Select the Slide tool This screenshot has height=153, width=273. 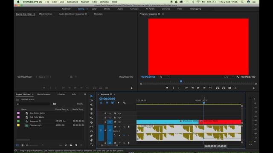coord(91,131)
